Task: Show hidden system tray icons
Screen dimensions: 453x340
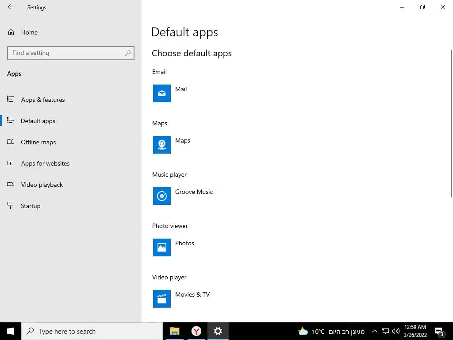Action: 374,331
